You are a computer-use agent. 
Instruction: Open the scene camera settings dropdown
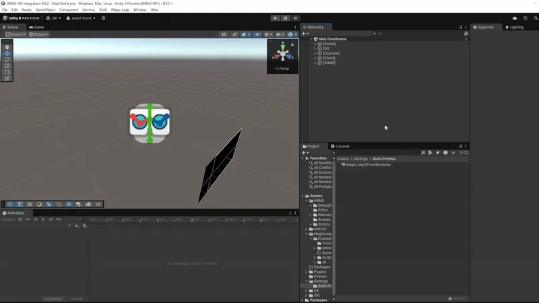pos(280,34)
